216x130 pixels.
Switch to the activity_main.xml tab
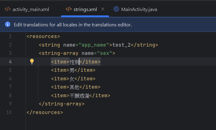tap(30, 9)
